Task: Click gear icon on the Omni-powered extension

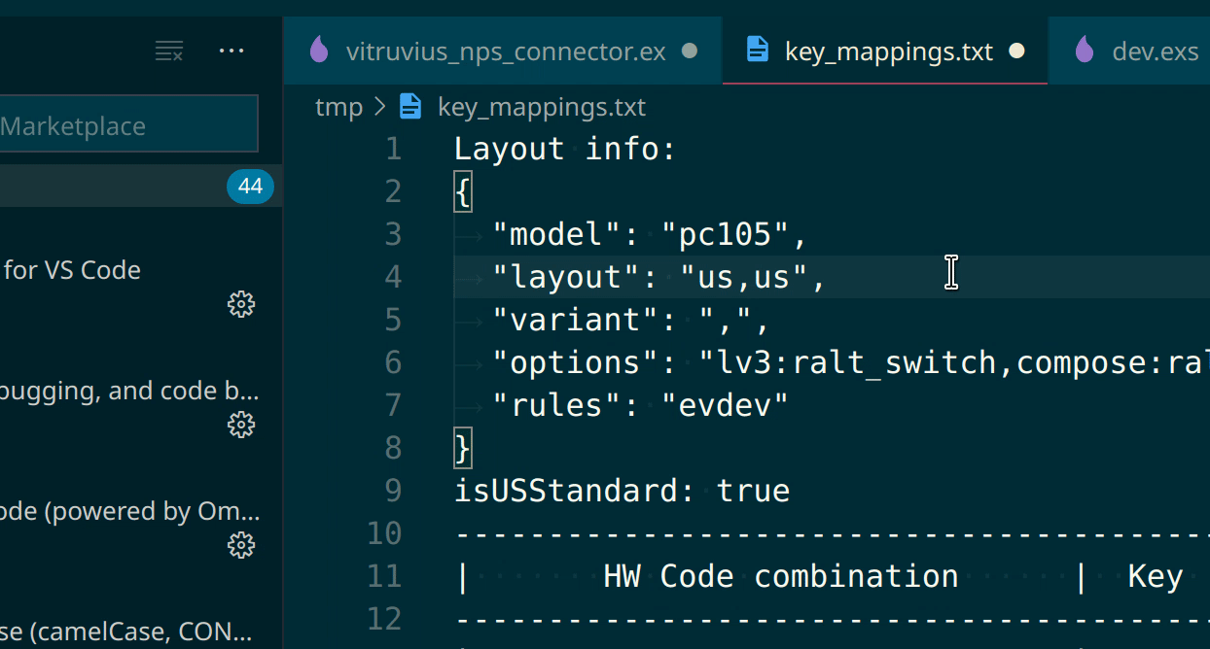Action: 240,545
